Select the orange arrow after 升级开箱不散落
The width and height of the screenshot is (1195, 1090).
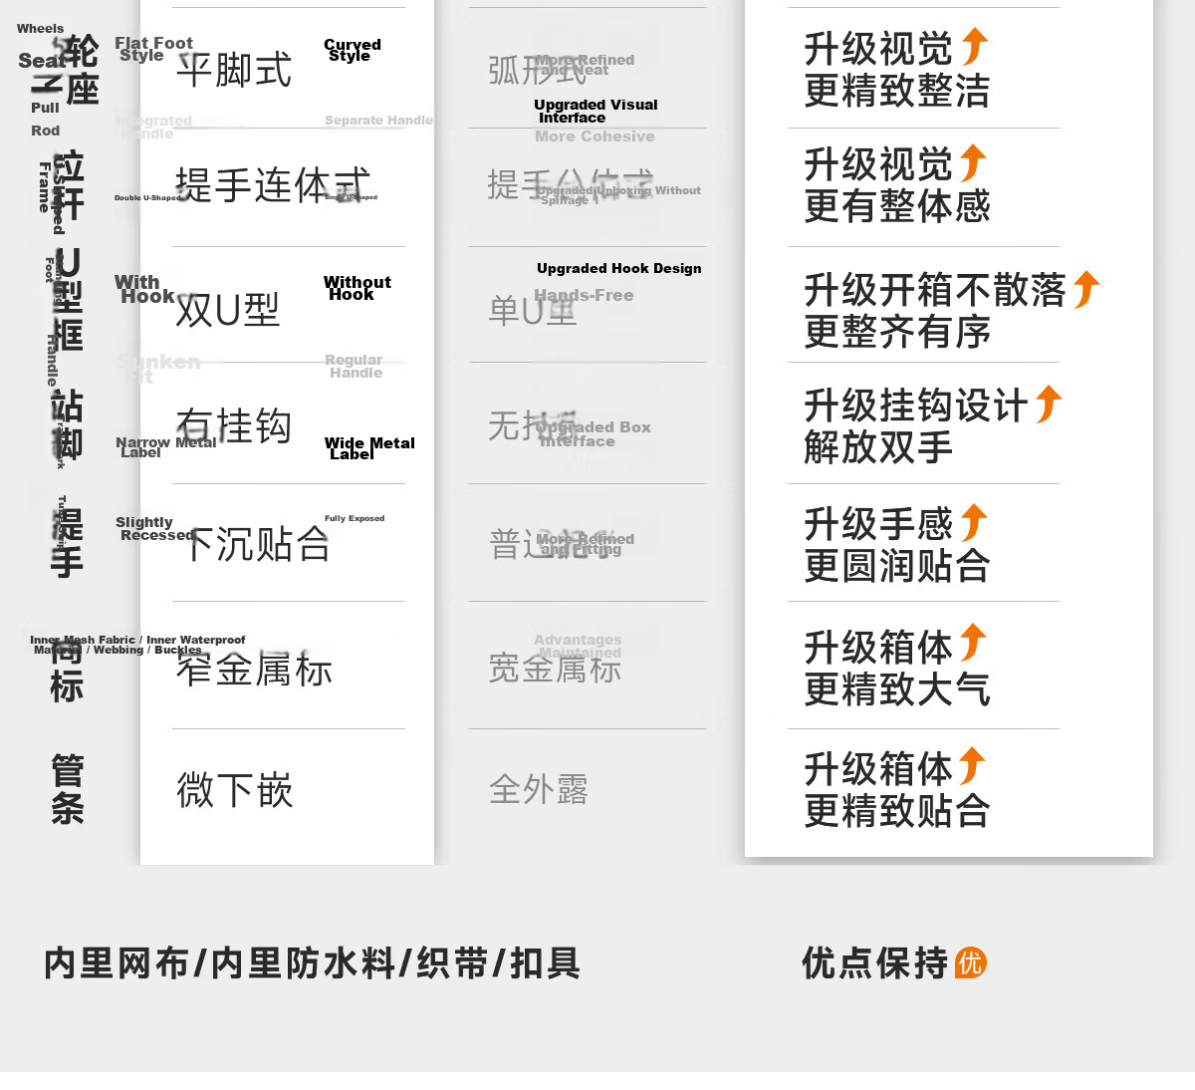(x=1086, y=290)
